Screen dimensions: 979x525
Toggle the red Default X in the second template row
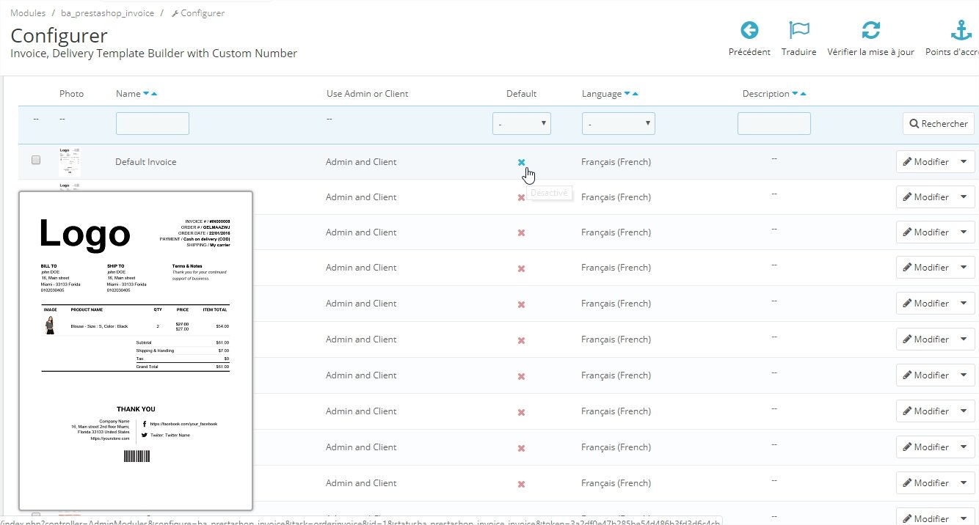(x=521, y=197)
